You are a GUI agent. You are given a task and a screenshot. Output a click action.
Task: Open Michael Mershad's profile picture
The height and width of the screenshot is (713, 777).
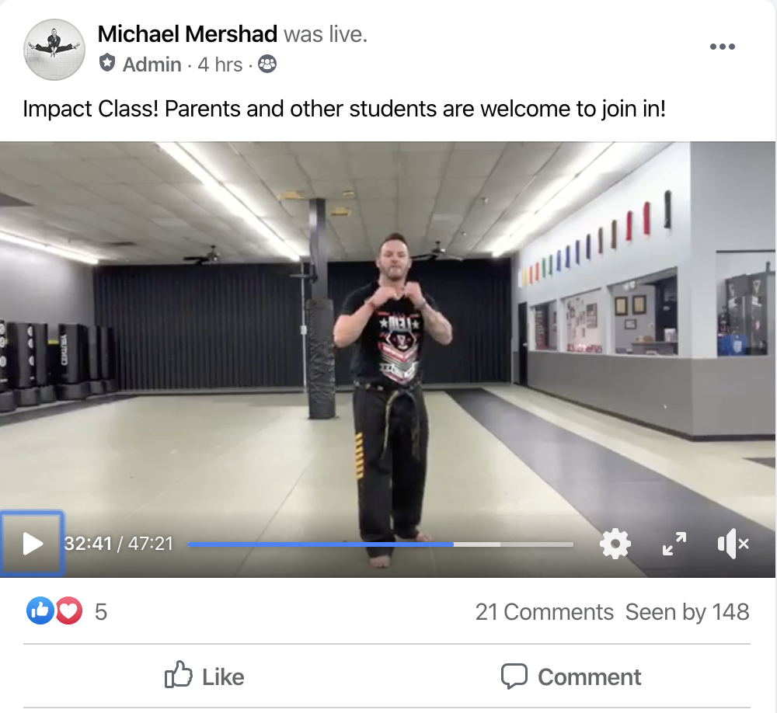point(54,49)
